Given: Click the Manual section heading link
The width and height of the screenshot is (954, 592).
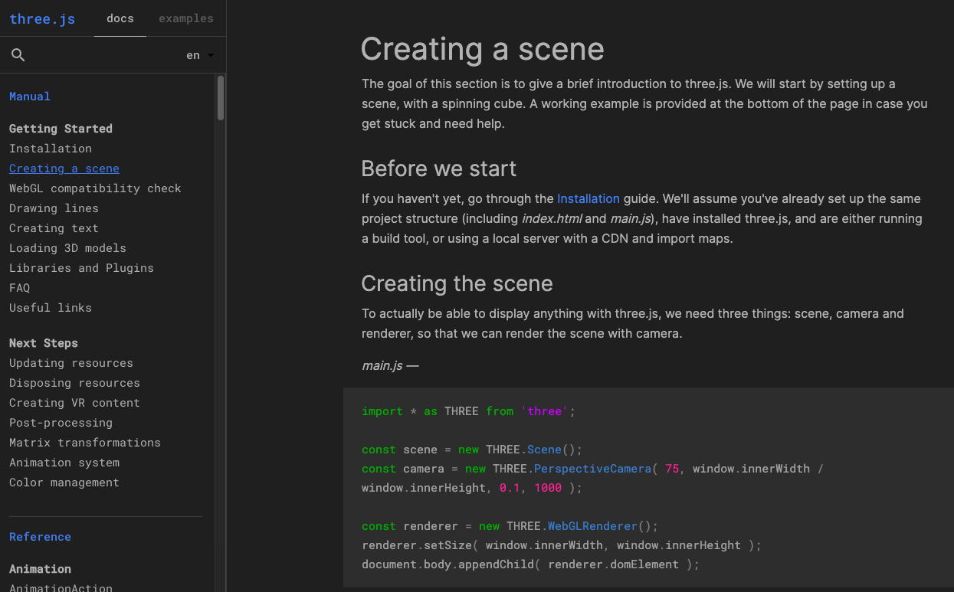Looking at the screenshot, I should [29, 96].
